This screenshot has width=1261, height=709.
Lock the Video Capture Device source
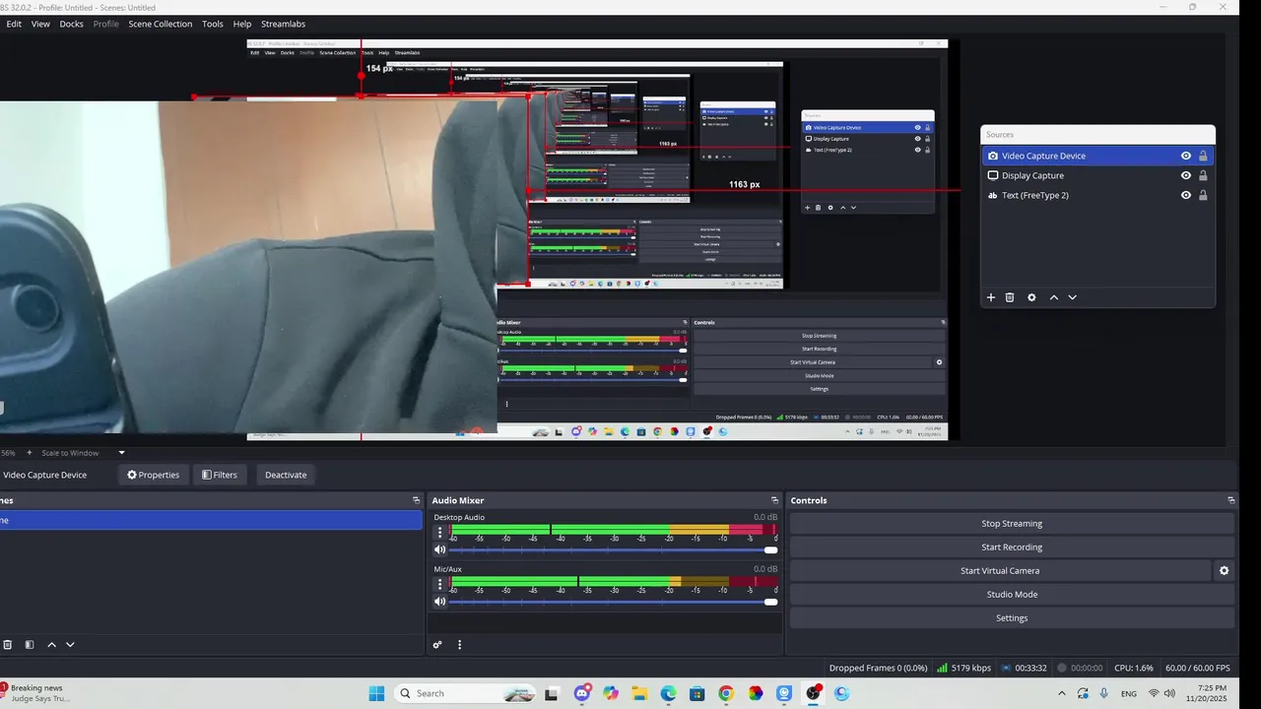pos(1203,156)
